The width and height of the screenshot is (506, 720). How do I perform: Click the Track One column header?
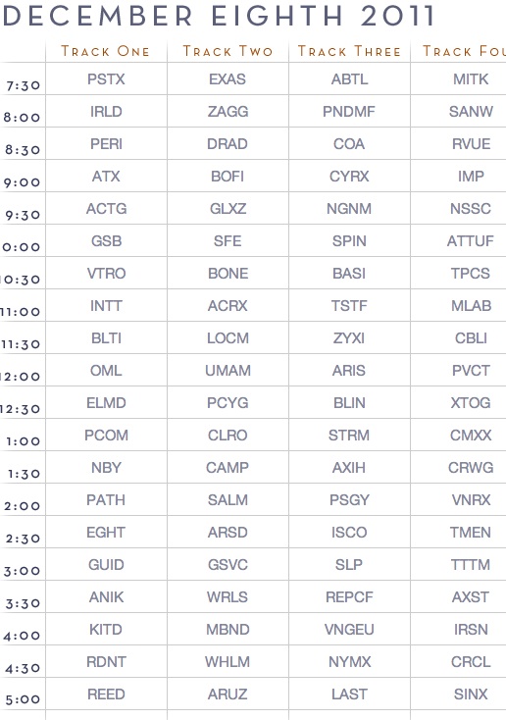coord(106,51)
